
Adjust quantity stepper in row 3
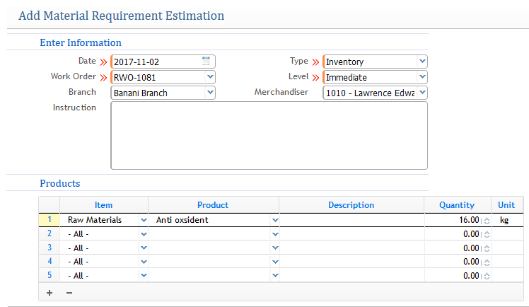[487, 248]
